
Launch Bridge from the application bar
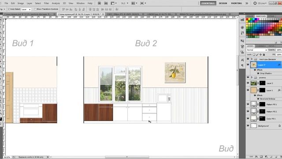pos(99,3)
